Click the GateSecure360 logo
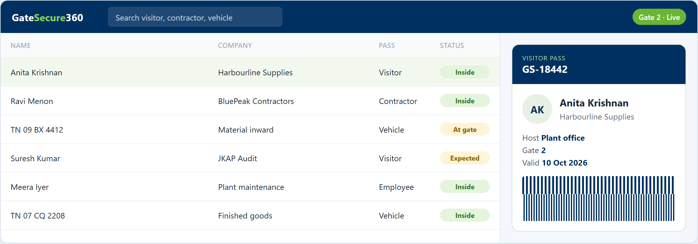This screenshot has height=244, width=698. pyautogui.click(x=47, y=17)
